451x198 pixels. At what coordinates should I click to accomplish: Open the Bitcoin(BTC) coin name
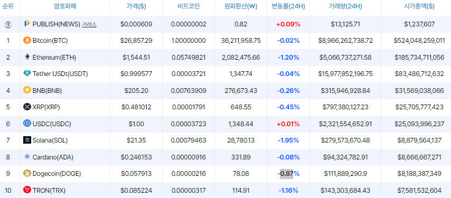coord(50,41)
